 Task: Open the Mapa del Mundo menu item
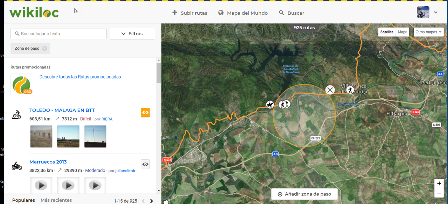(243, 13)
